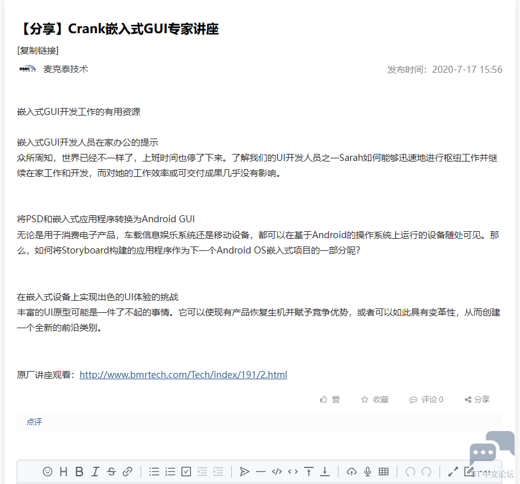Click the heading 嵌入式GUI开发工作的有用资源
520x484 pixels.
[79, 112]
